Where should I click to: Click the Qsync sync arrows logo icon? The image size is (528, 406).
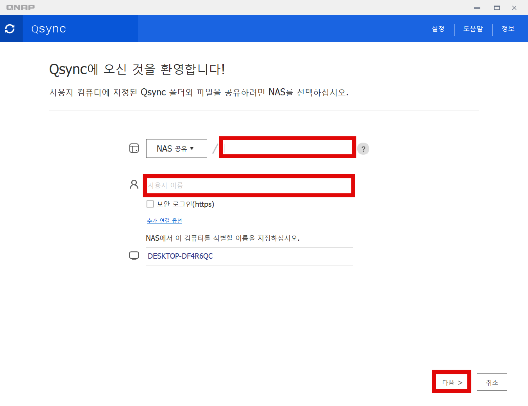coord(10,29)
